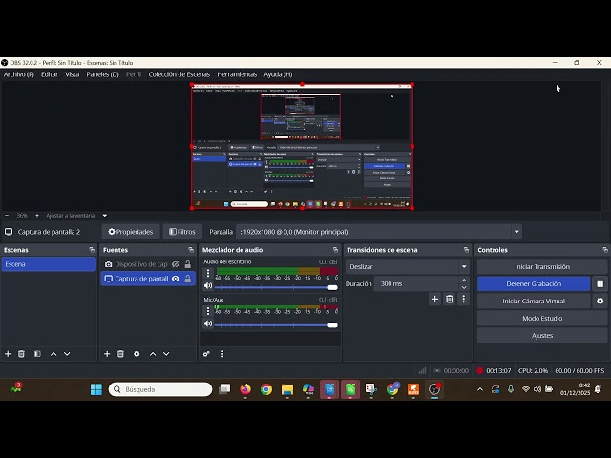This screenshot has height=458, width=611.
Task: Open advanced audio properties gears icon
Action: (x=206, y=354)
